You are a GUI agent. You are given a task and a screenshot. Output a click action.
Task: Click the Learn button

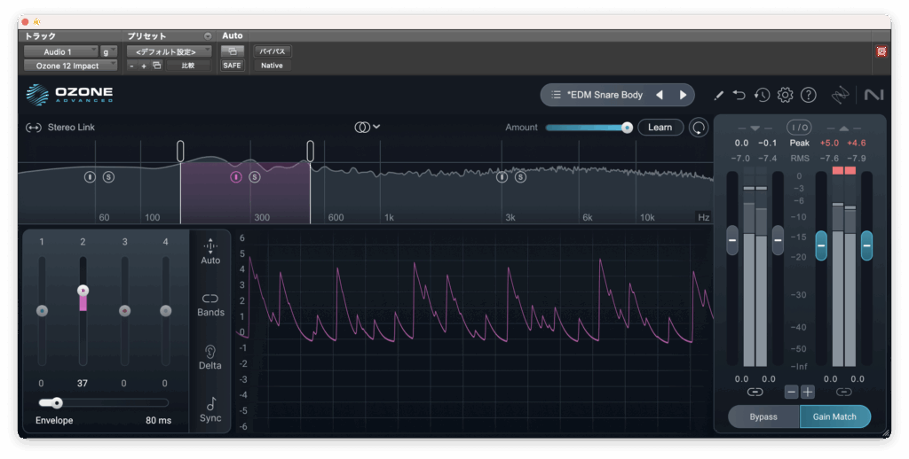click(x=660, y=128)
